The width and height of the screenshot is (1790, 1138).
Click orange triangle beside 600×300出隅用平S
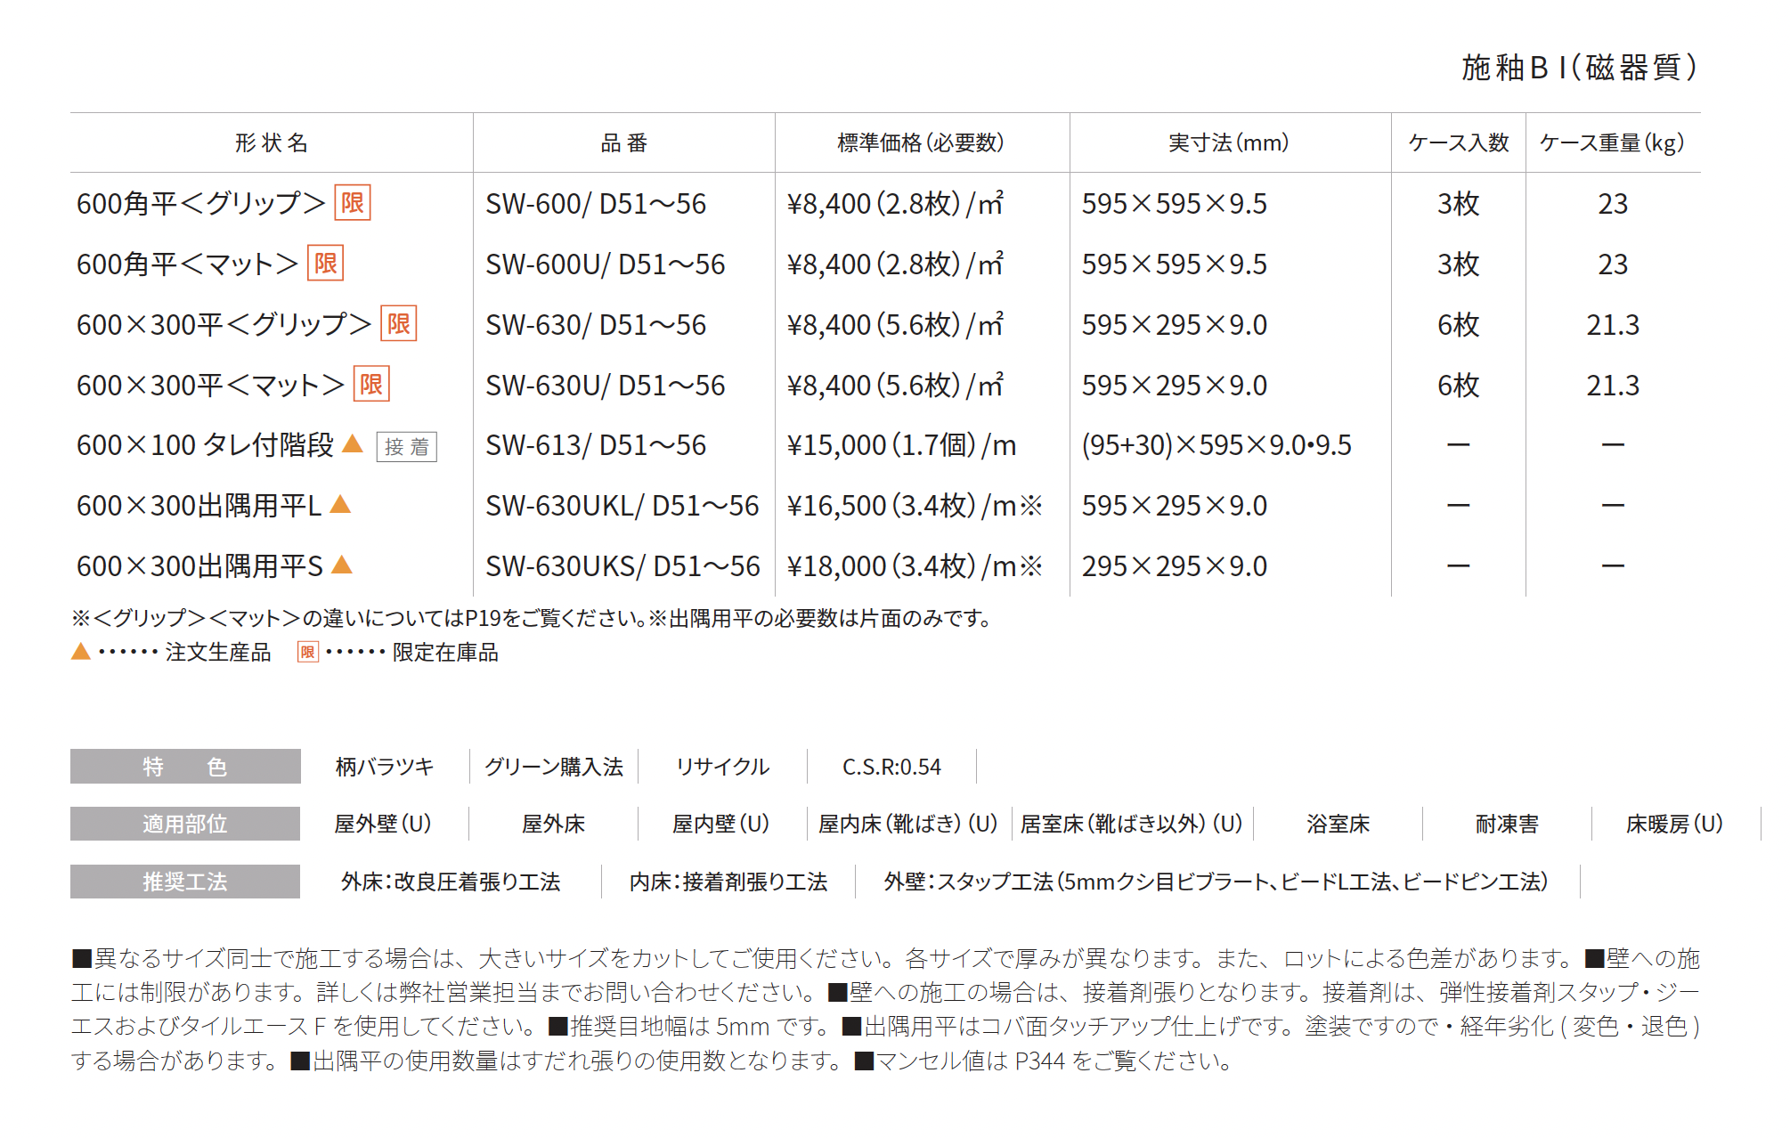(x=342, y=565)
